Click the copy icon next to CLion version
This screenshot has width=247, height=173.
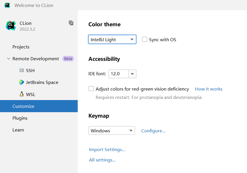coord(71,23)
